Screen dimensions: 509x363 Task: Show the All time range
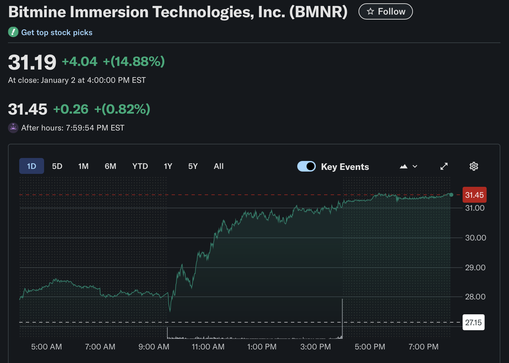coord(219,166)
